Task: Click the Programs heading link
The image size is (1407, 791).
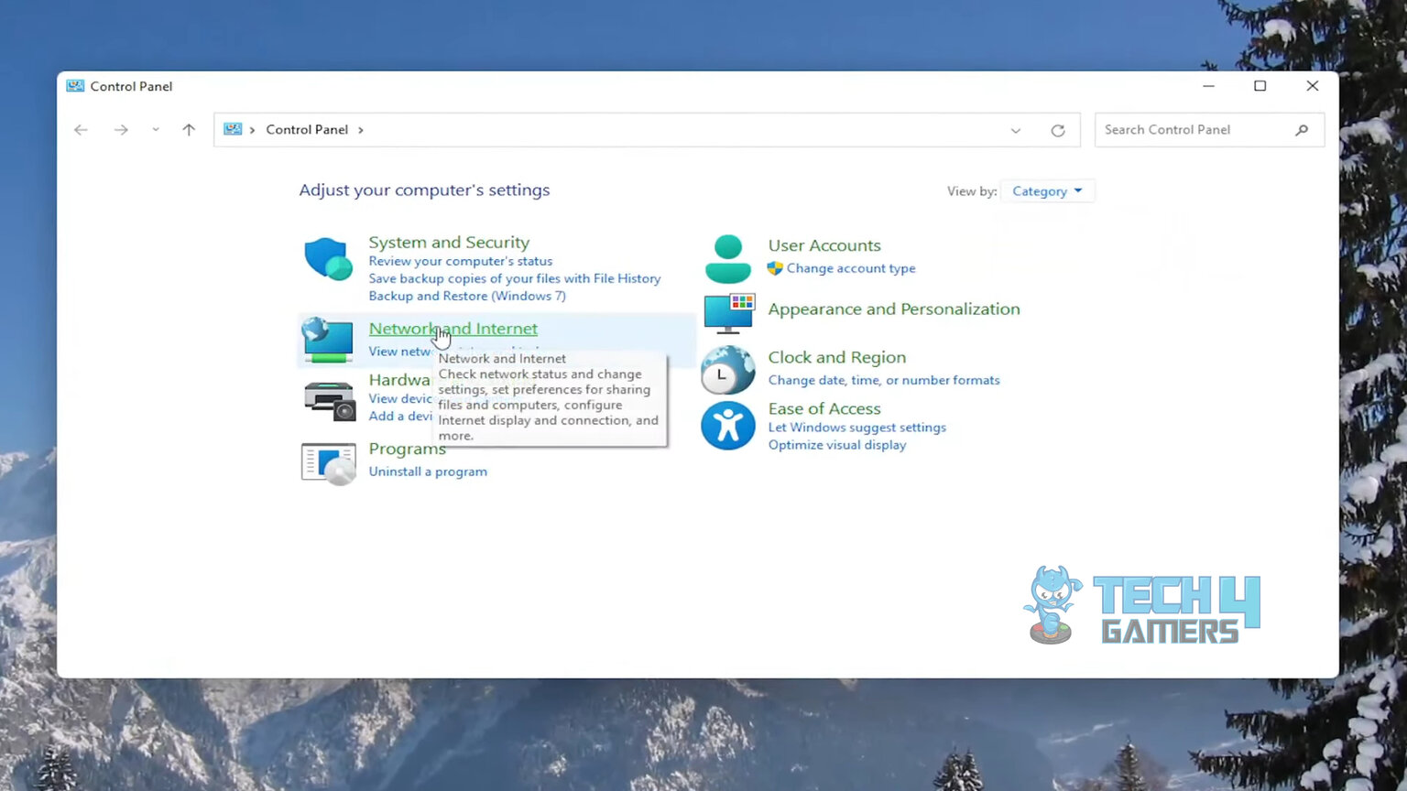Action: (x=408, y=449)
